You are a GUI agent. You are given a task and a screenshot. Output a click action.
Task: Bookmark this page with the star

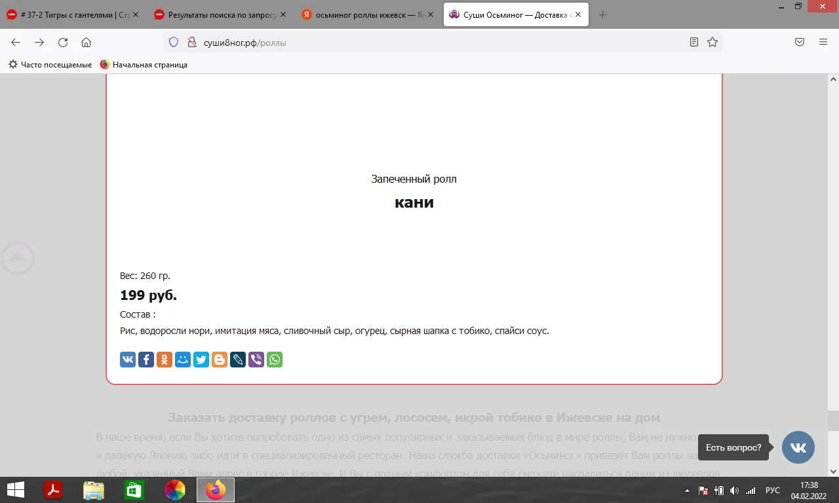click(712, 43)
